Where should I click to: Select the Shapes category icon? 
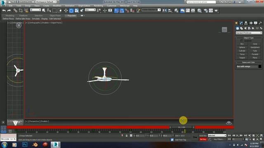coord(241,28)
